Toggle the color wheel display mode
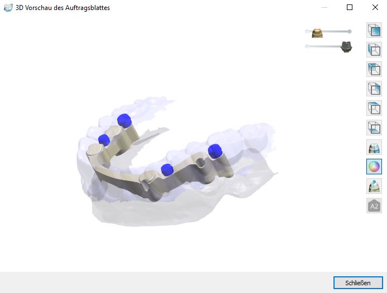 point(374,167)
